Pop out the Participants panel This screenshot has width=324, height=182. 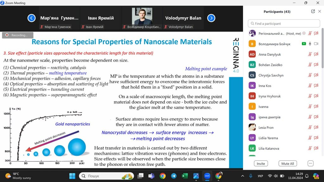click(313, 12)
